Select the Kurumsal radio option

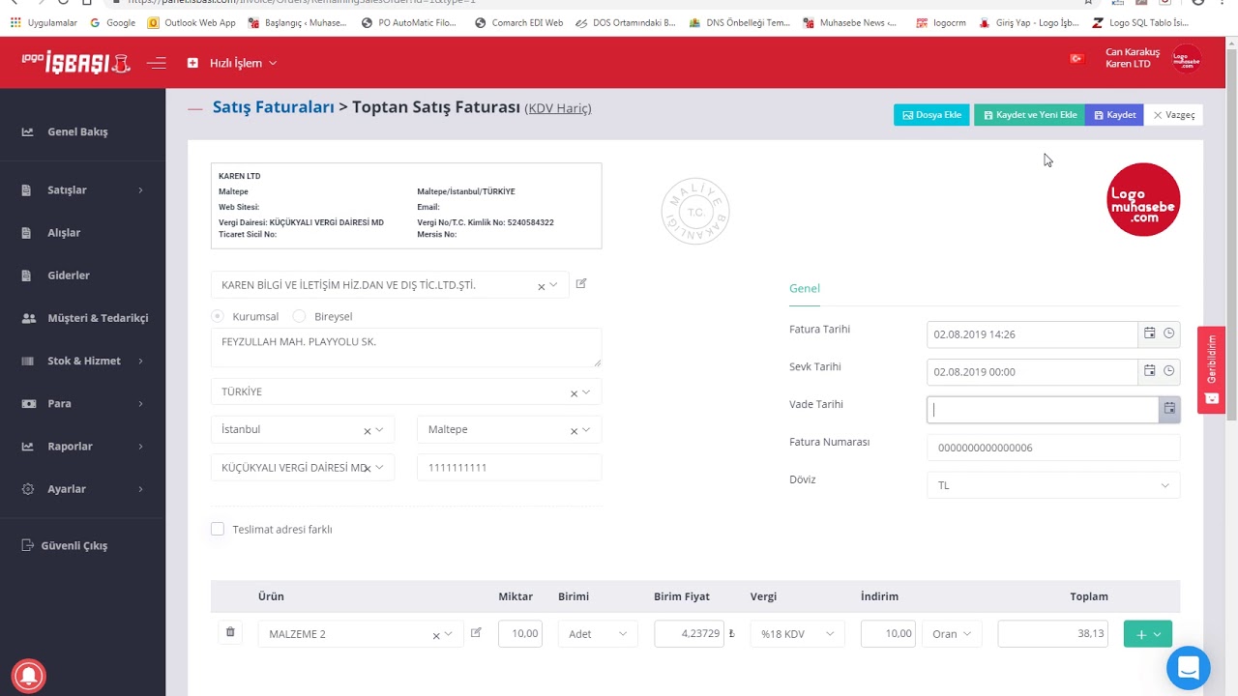pyautogui.click(x=218, y=316)
